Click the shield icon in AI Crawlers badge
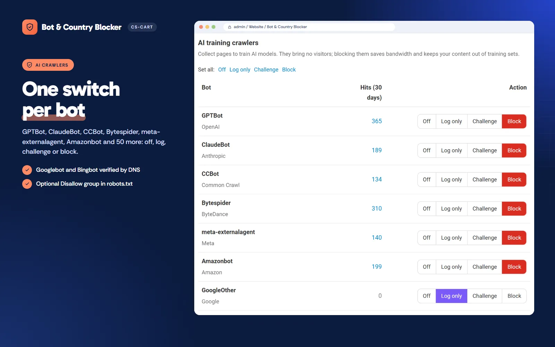 tap(29, 65)
